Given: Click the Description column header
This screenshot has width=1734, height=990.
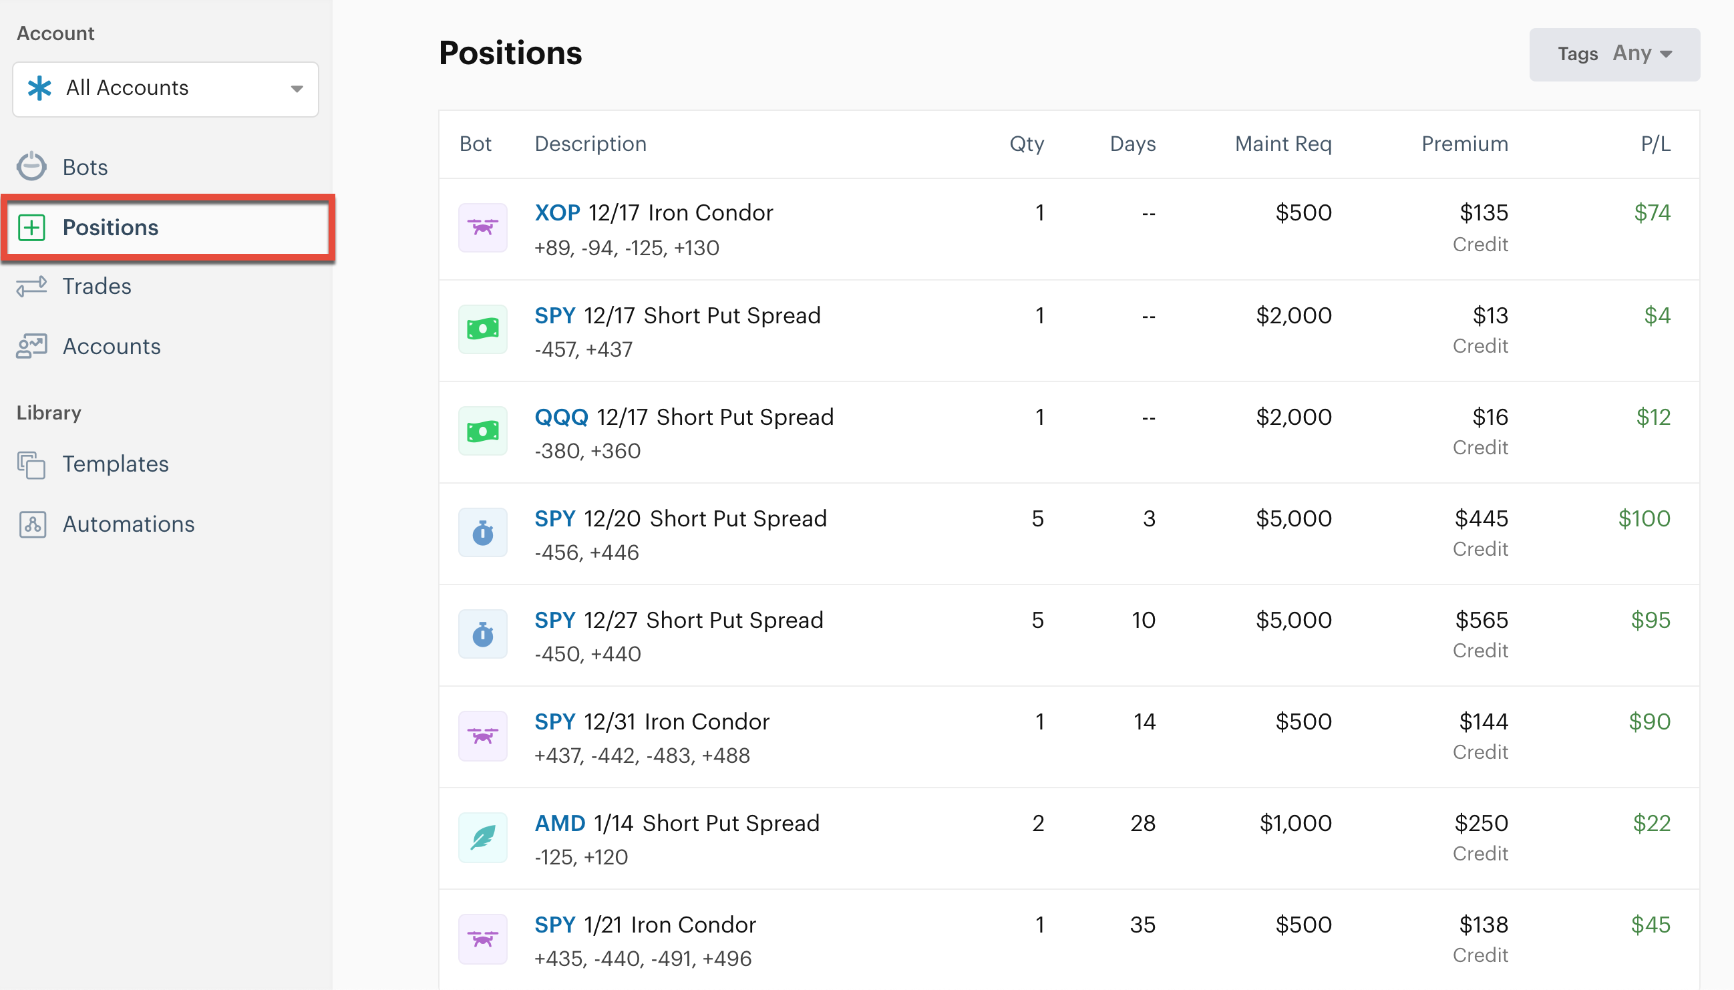Looking at the screenshot, I should click(590, 144).
